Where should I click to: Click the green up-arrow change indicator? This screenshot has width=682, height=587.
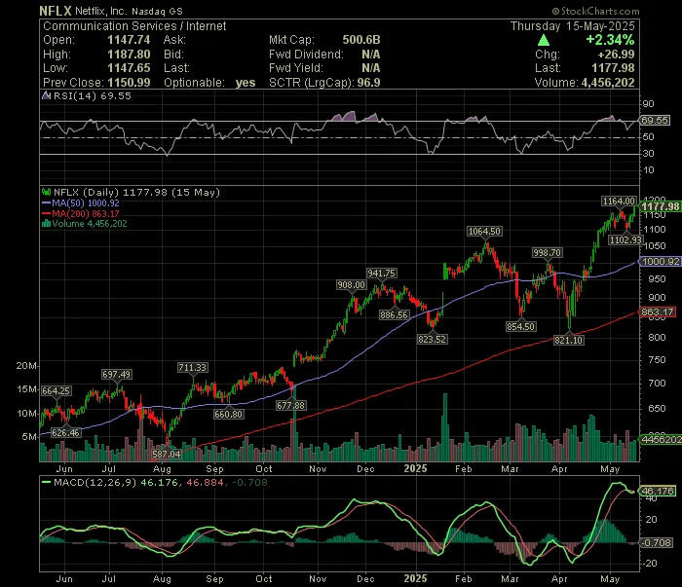pyautogui.click(x=544, y=41)
